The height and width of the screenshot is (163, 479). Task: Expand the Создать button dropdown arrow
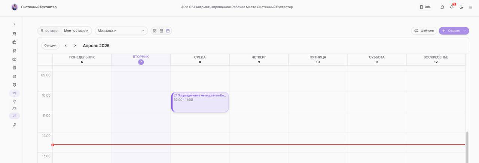pos(465,31)
